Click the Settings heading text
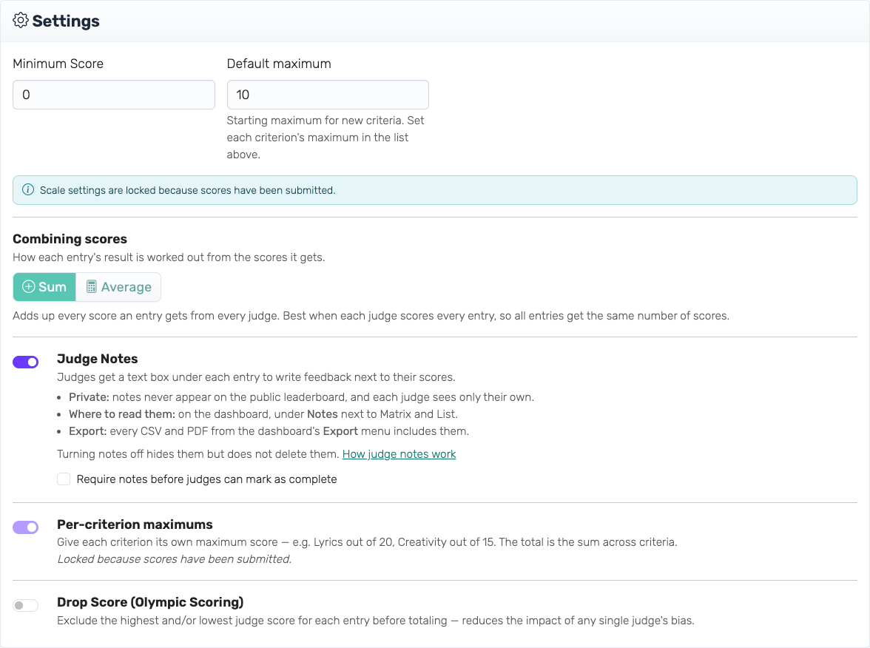The height and width of the screenshot is (648, 870). point(66,21)
